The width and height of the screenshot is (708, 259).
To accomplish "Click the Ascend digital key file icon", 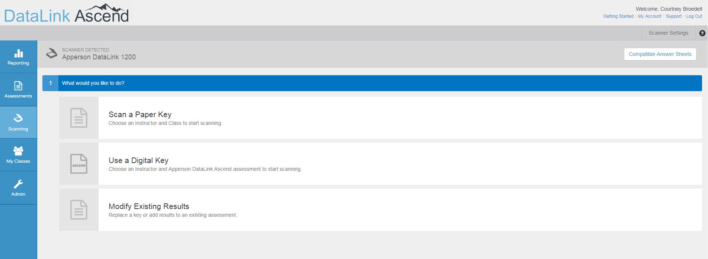I will (x=79, y=164).
